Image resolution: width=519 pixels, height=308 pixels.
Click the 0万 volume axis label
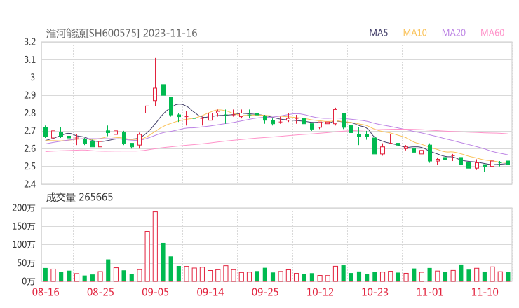pyautogui.click(x=28, y=281)
